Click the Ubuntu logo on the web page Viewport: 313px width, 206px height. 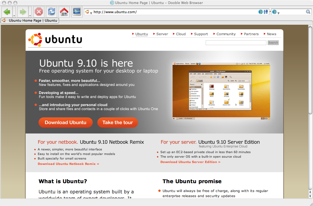pyautogui.click(x=55, y=40)
